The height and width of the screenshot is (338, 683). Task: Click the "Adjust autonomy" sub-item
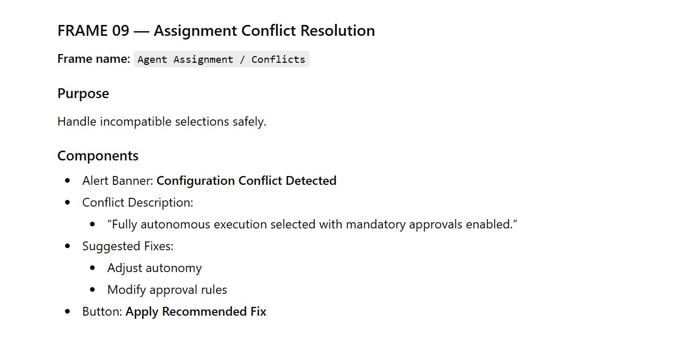coord(154,268)
